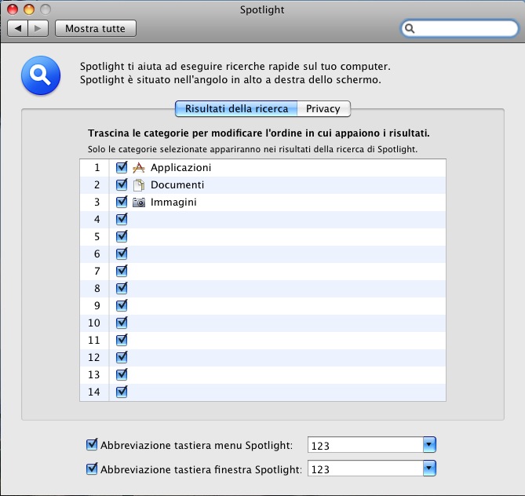Screen dimensions: 525x496
Task: Click the back navigation arrow
Action: [18, 28]
